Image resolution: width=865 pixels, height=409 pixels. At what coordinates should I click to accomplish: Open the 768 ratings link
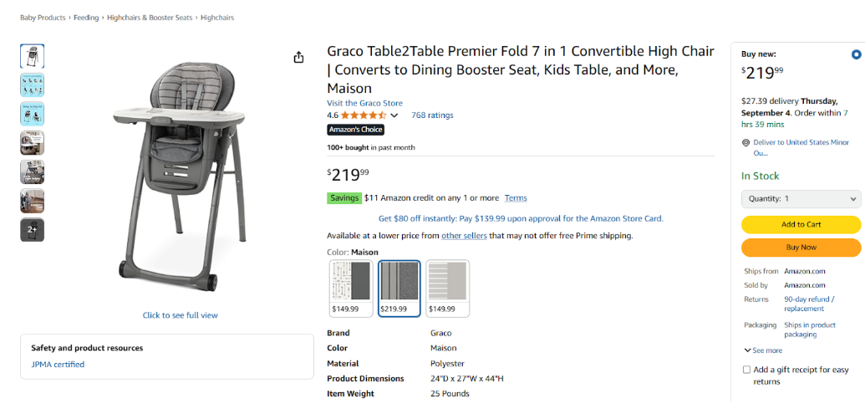(x=432, y=115)
